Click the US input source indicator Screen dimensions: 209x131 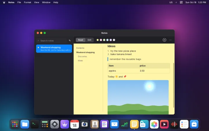(x=171, y=2)
